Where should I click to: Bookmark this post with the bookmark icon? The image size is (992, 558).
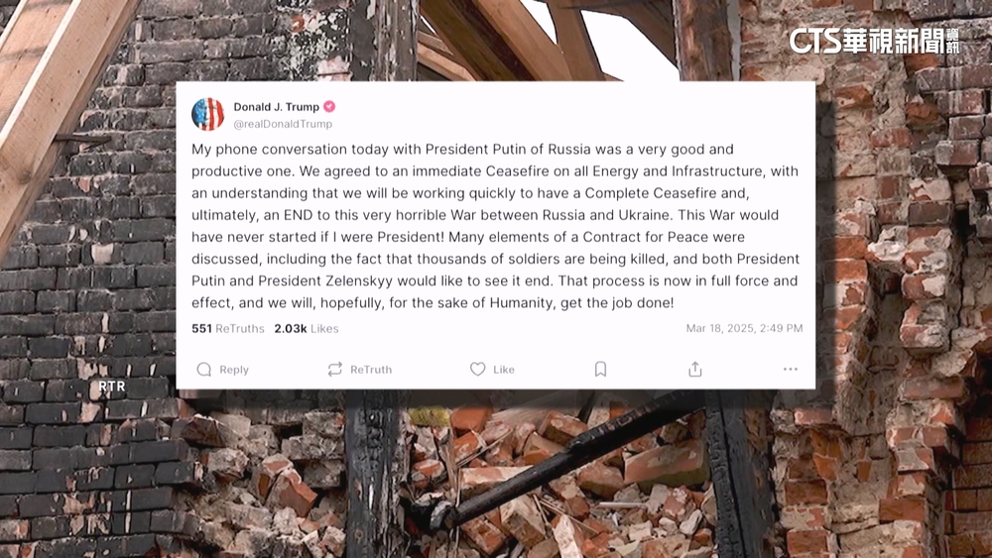[x=600, y=369]
